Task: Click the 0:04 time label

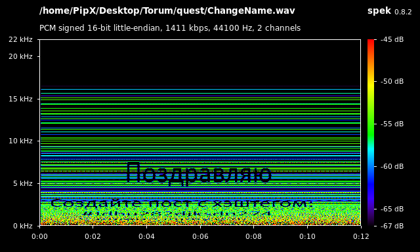Action: coord(146,236)
